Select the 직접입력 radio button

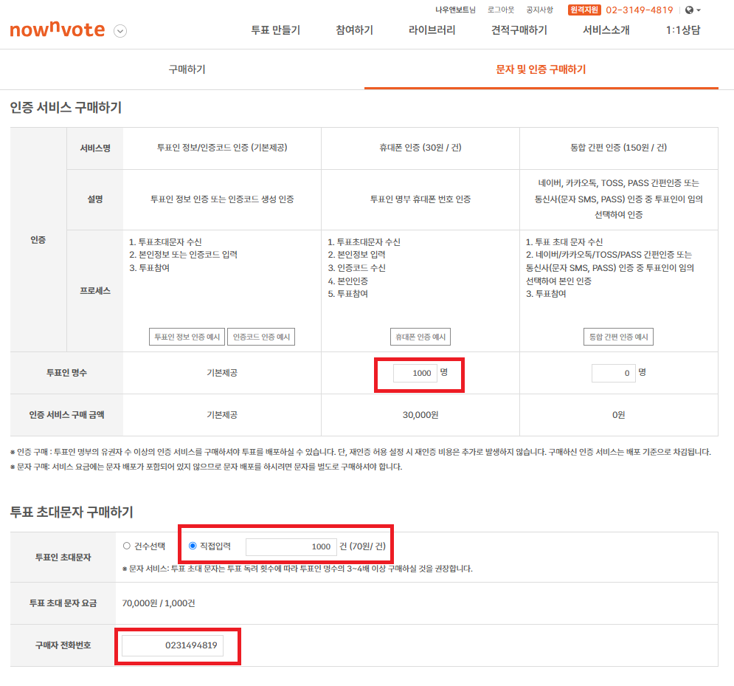[193, 546]
